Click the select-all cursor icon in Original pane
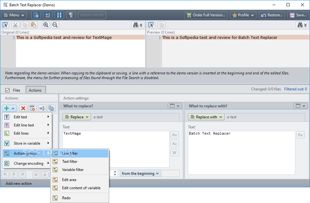Image resolution: width=310 pixels, height=203 pixels. point(5,25)
